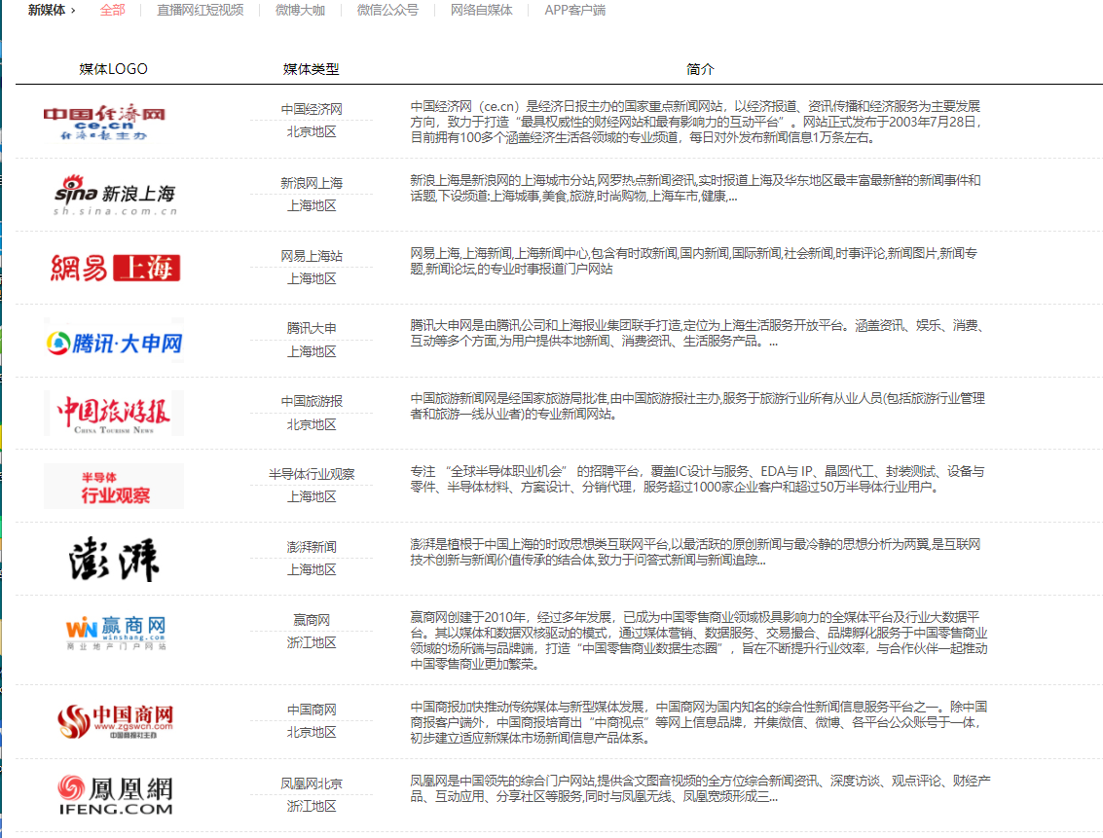Click 上海地区 under 新浪网上海

(x=312, y=205)
